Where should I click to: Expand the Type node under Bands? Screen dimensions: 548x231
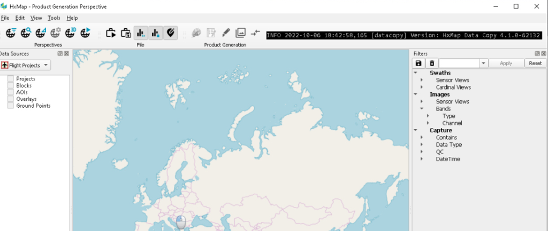coord(428,116)
